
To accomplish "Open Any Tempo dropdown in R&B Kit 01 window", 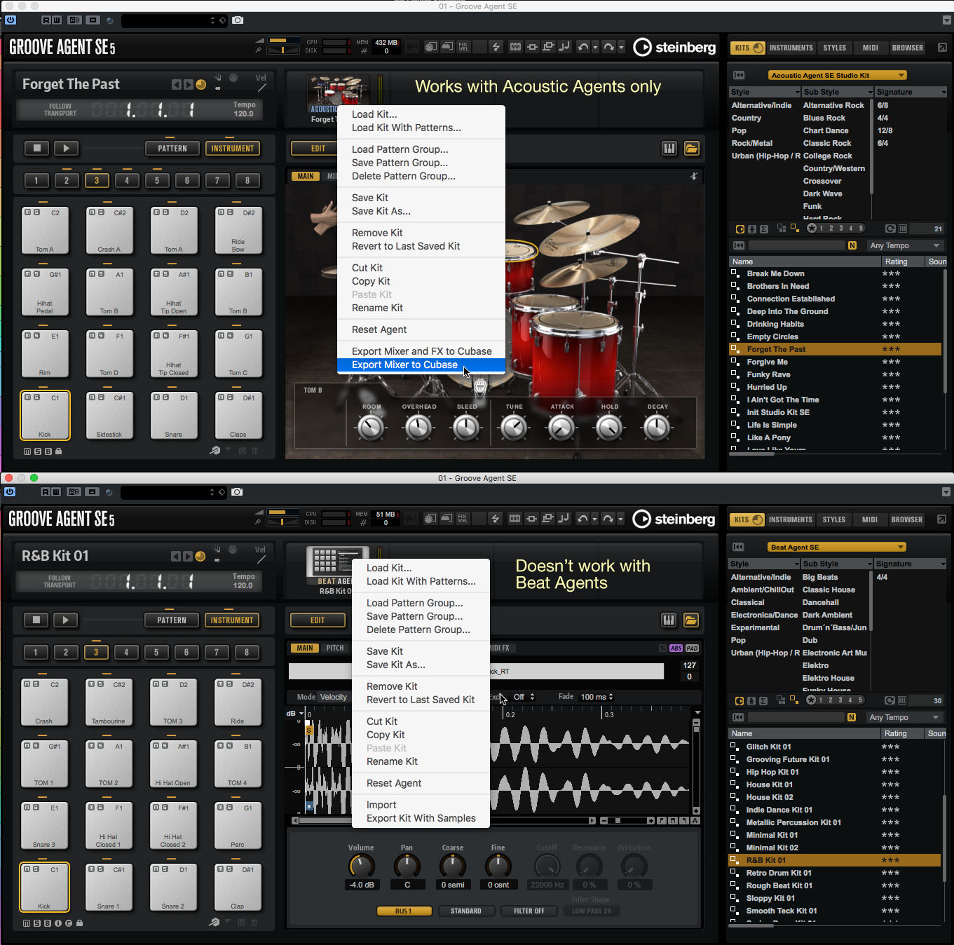I will click(x=904, y=717).
